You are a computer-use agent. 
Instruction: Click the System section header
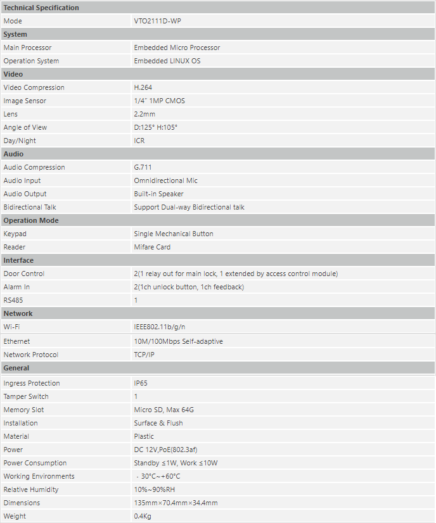[x=217, y=34]
